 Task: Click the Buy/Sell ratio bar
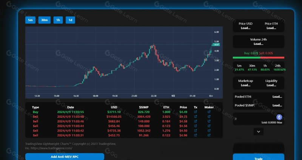pyautogui.click(x=258, y=57)
